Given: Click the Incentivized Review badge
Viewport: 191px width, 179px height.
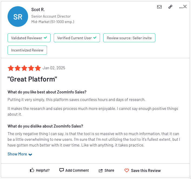Looking at the screenshot, I should (x=27, y=50).
